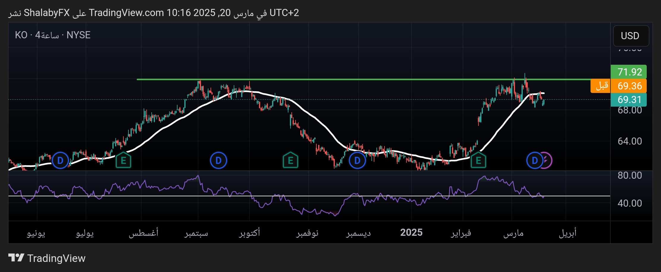
Task: Click the TradingView.com header text
Action: click(126, 13)
